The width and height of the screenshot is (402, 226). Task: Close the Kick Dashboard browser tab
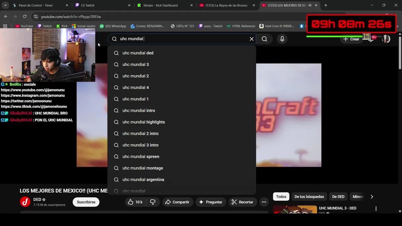coord(192,5)
